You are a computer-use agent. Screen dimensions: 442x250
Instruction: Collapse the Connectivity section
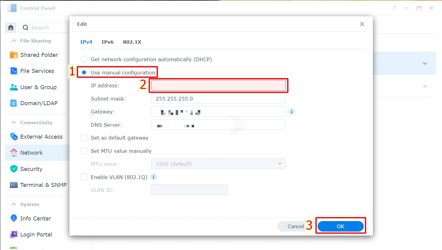pyautogui.click(x=14, y=122)
